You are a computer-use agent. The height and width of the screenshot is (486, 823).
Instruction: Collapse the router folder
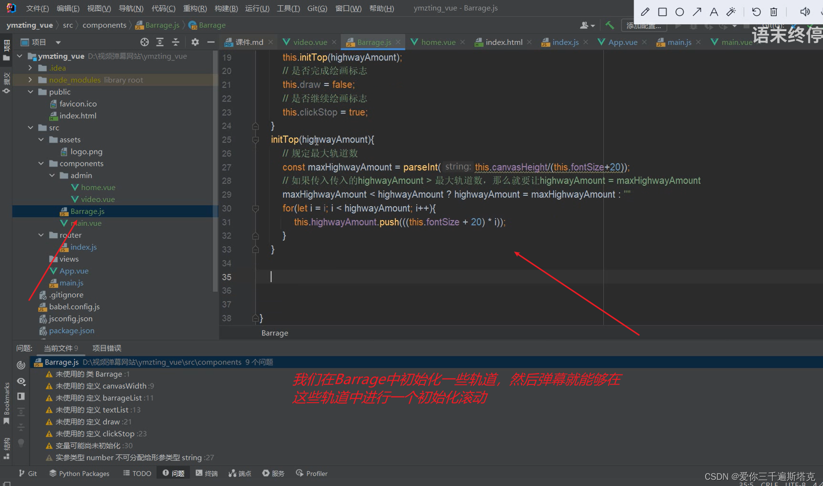click(x=41, y=235)
